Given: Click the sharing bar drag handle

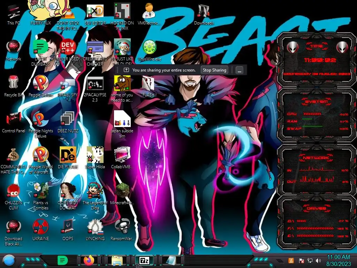Looking at the screenshot, I should coord(117,70).
